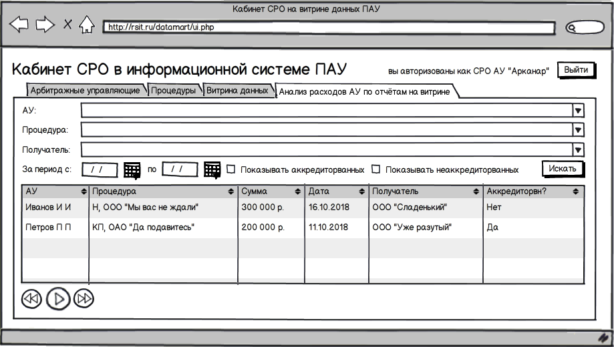Expand the Процедура dropdown list

click(x=578, y=130)
